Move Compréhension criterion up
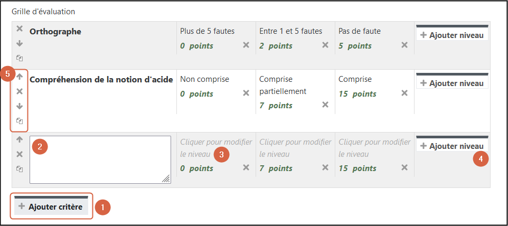The height and width of the screenshot is (226, 508). point(20,77)
